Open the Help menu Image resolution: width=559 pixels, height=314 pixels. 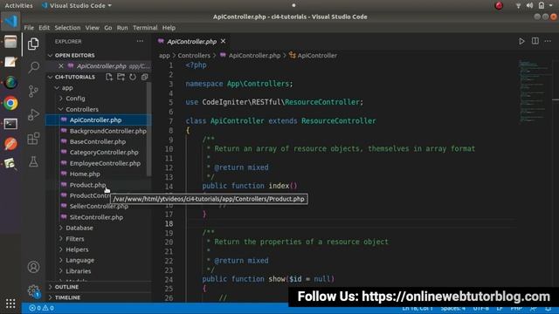pyautogui.click(x=169, y=28)
